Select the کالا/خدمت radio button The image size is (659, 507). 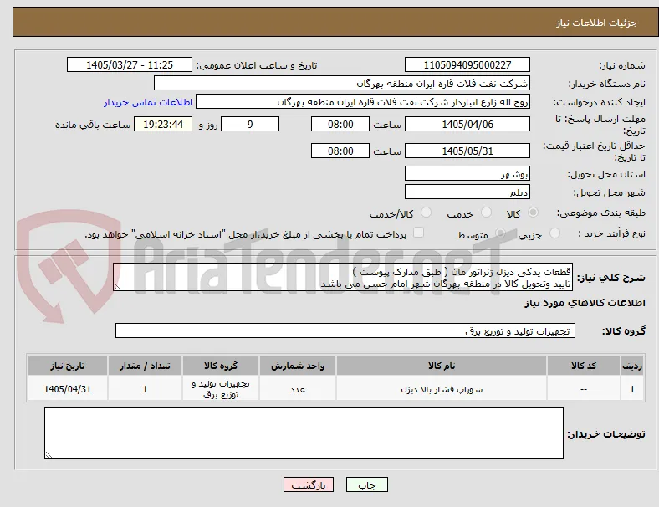coord(426,213)
